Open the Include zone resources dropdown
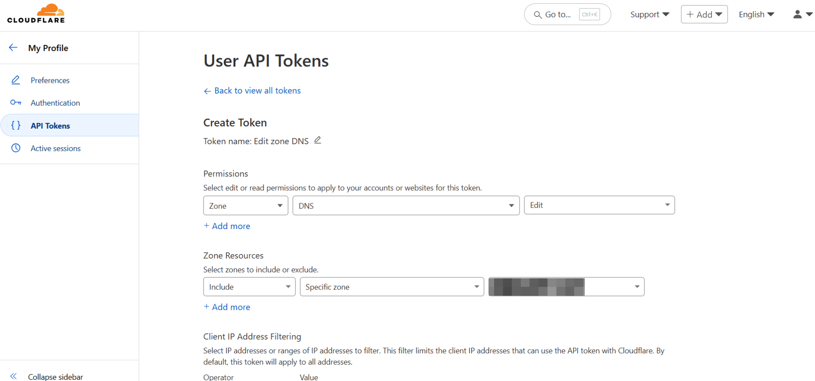815x381 pixels. point(249,287)
